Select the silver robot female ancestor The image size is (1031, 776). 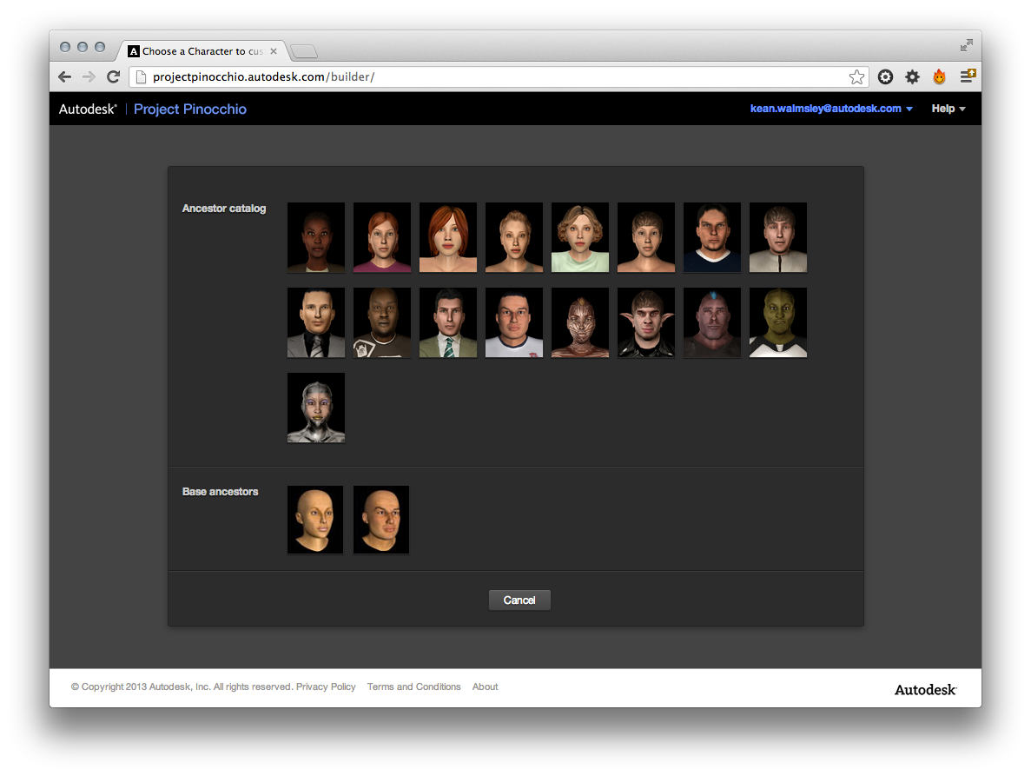coord(316,408)
